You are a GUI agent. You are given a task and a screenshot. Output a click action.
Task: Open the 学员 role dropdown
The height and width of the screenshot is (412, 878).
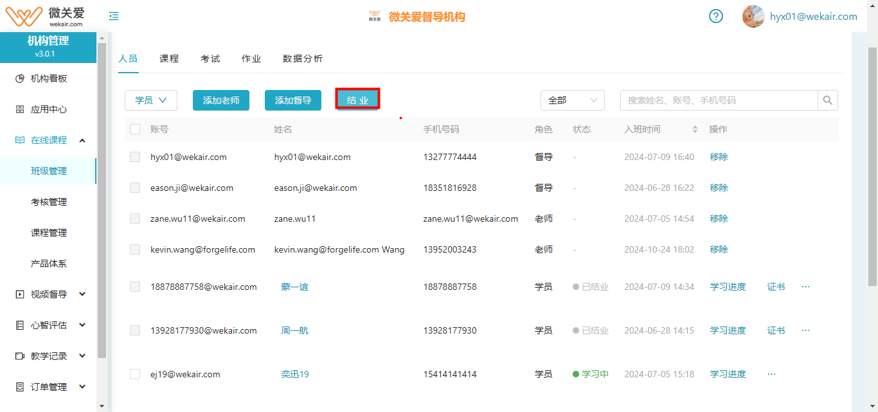click(x=151, y=100)
